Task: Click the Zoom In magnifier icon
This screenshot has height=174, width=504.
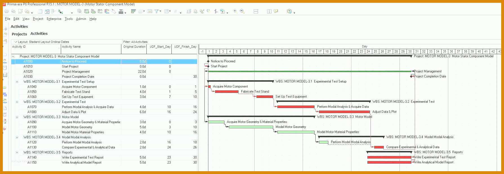Action: [235, 11]
